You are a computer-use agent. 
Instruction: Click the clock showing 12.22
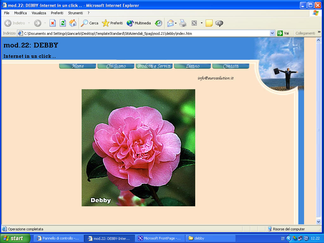tap(315, 239)
